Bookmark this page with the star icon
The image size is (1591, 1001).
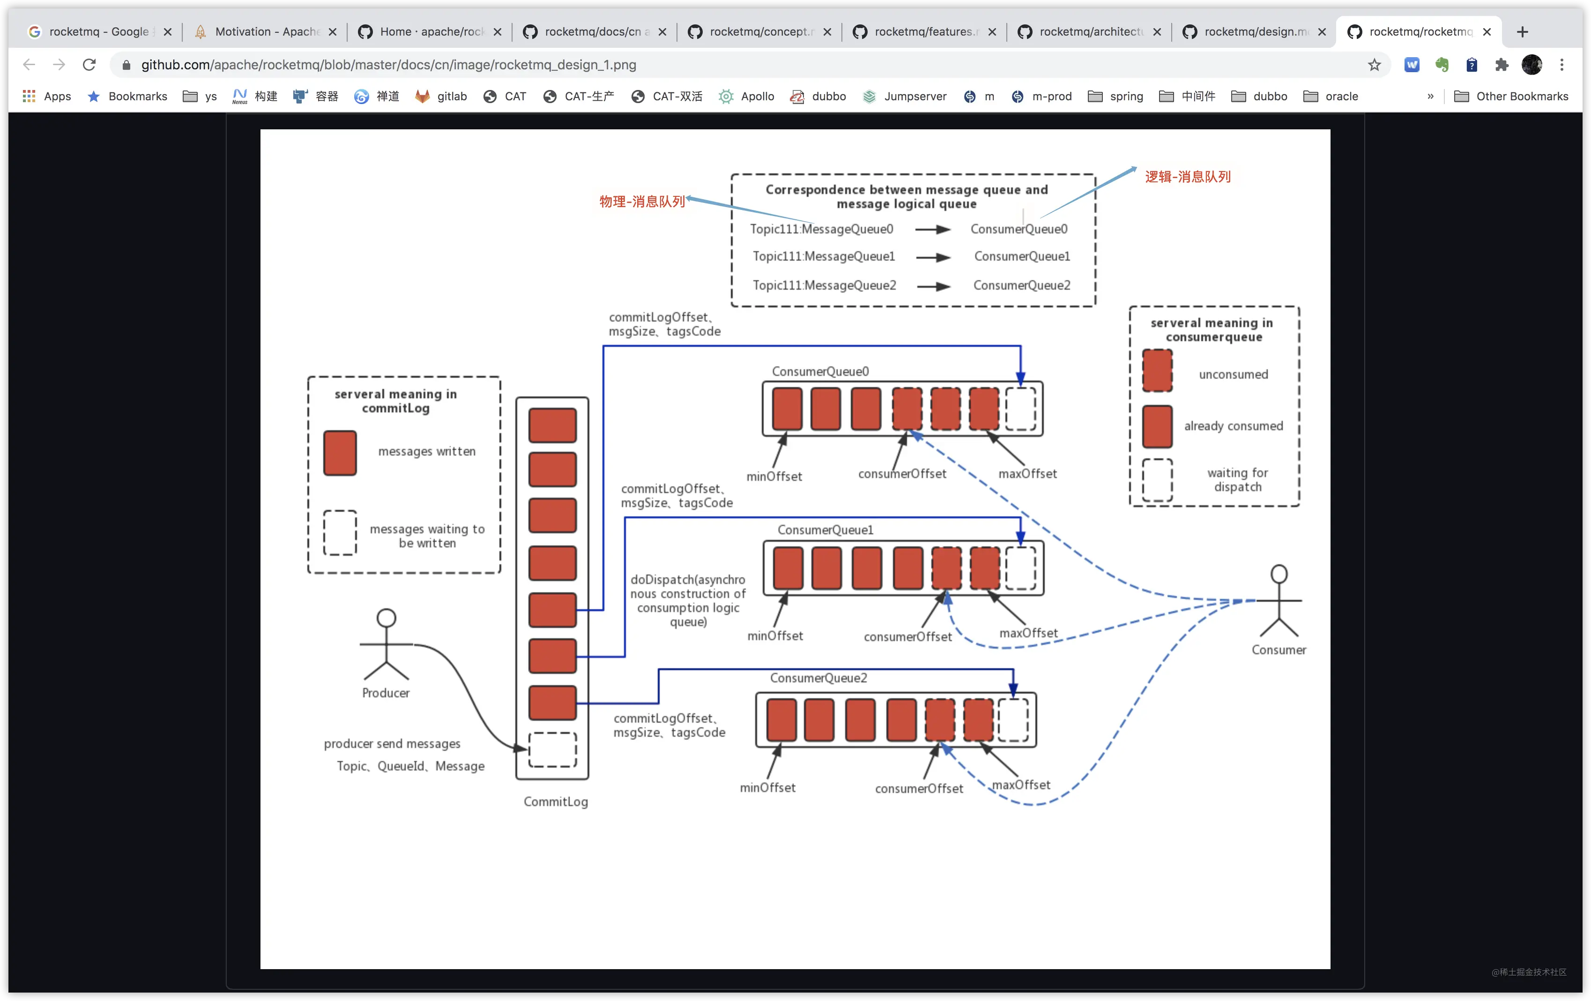point(1374,65)
